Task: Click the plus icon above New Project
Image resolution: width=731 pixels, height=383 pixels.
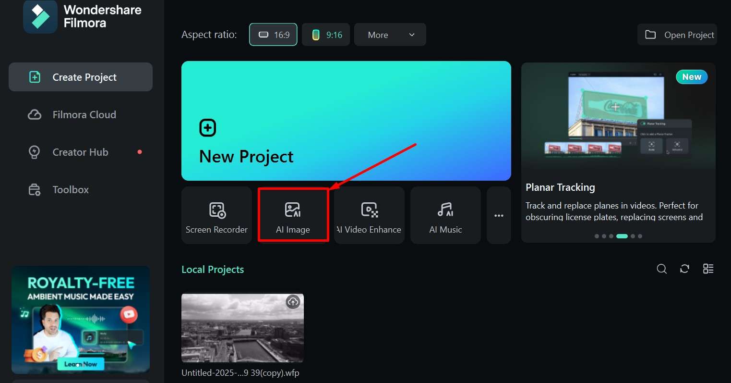Action: pos(207,128)
